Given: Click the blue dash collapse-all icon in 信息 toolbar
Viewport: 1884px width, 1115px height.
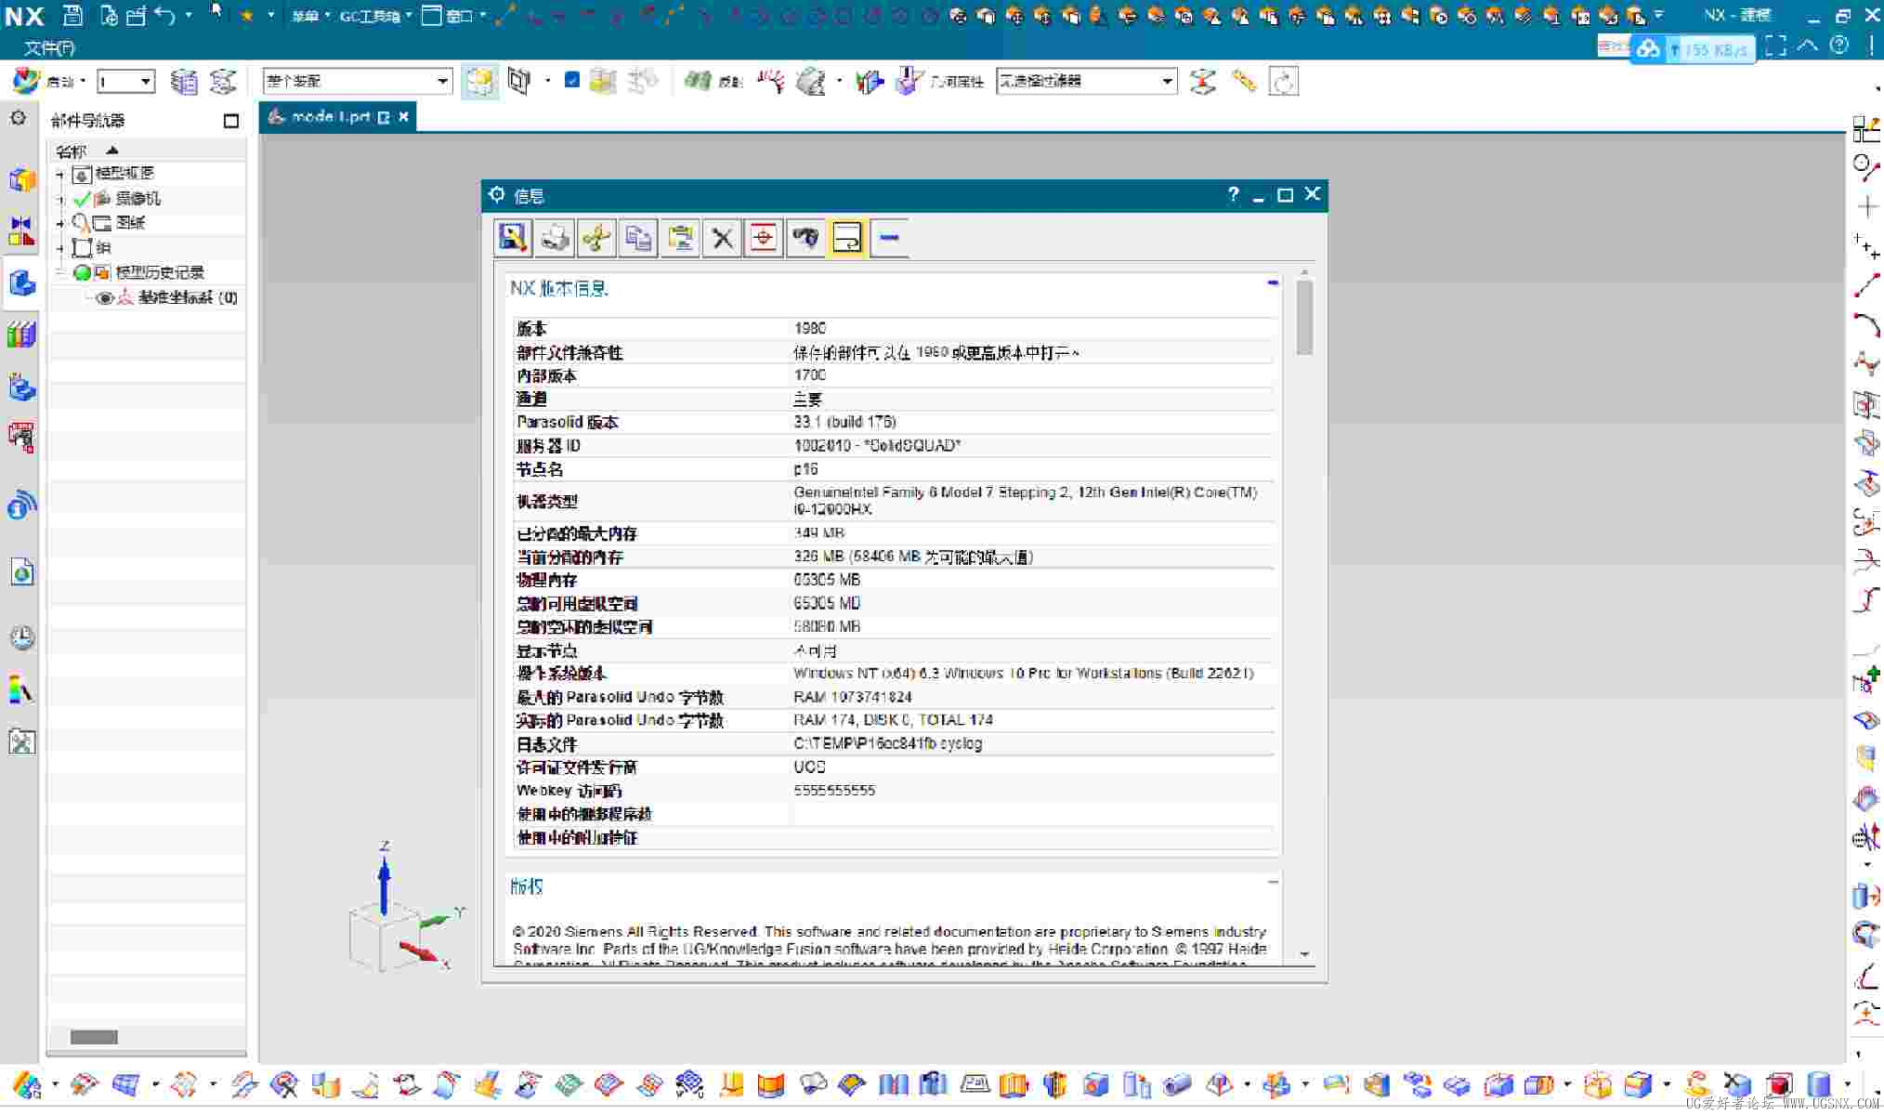Looking at the screenshot, I should pyautogui.click(x=889, y=238).
